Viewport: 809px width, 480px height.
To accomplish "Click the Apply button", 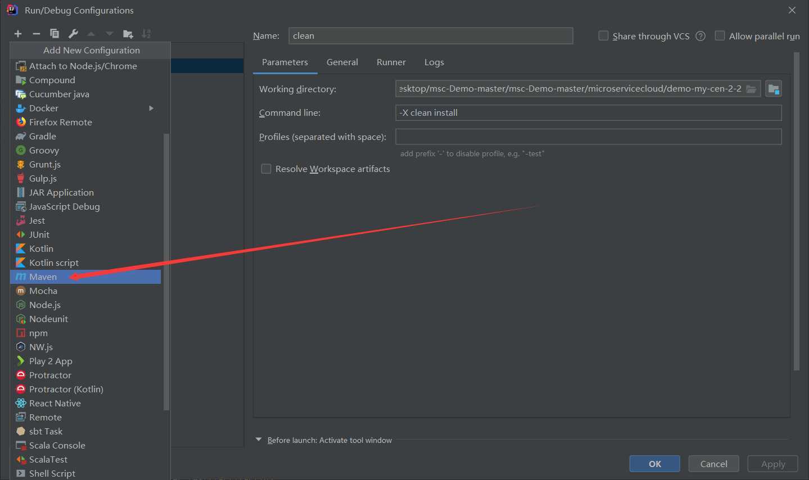I will click(x=773, y=464).
